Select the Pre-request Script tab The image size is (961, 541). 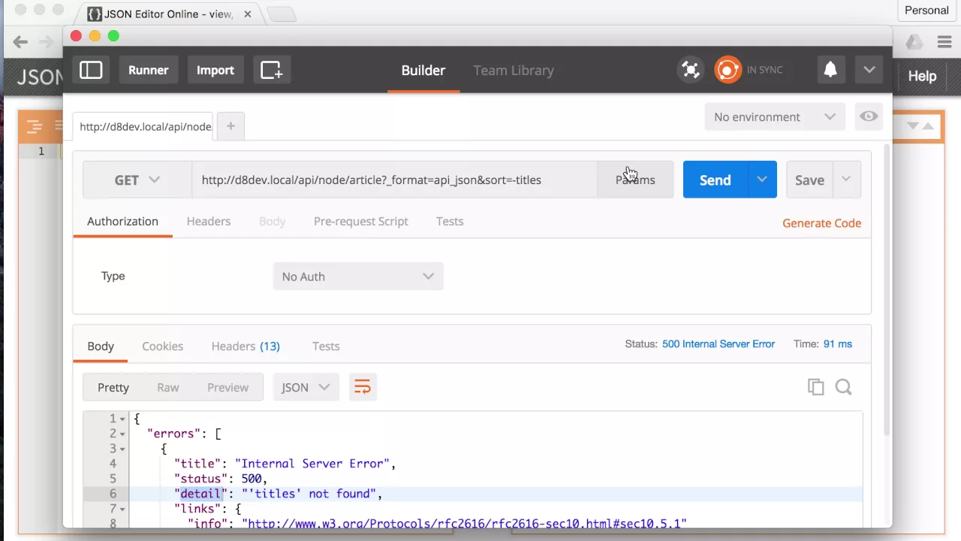pyautogui.click(x=361, y=221)
